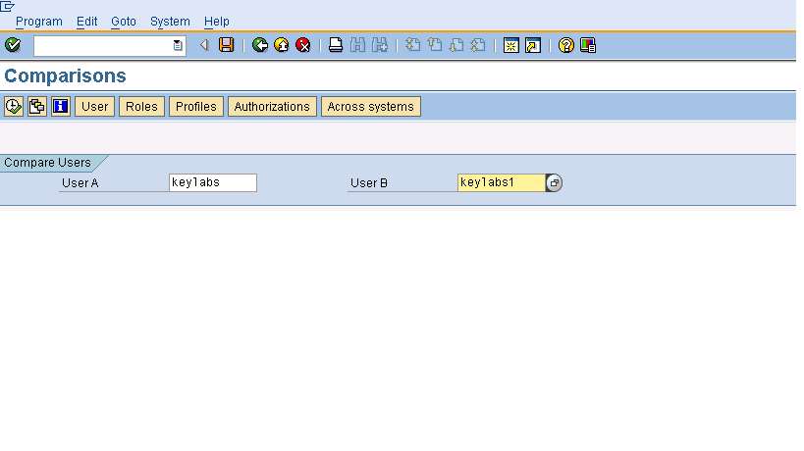The image size is (804, 451).
Task: Click the User B field containing keylabs1
Action: (x=502, y=182)
